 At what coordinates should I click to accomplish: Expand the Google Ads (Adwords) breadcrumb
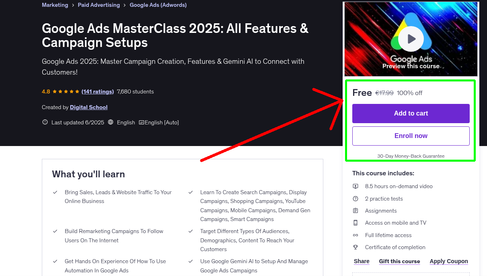pyautogui.click(x=158, y=5)
